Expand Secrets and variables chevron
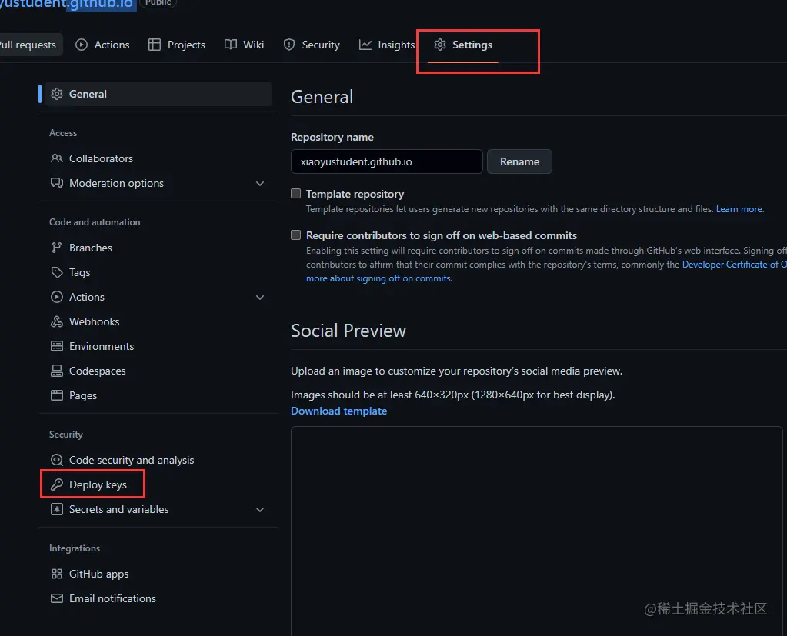The width and height of the screenshot is (787, 636). pyautogui.click(x=260, y=510)
